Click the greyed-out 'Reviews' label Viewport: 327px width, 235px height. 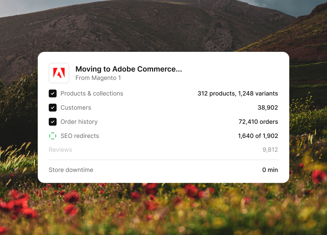click(x=60, y=150)
